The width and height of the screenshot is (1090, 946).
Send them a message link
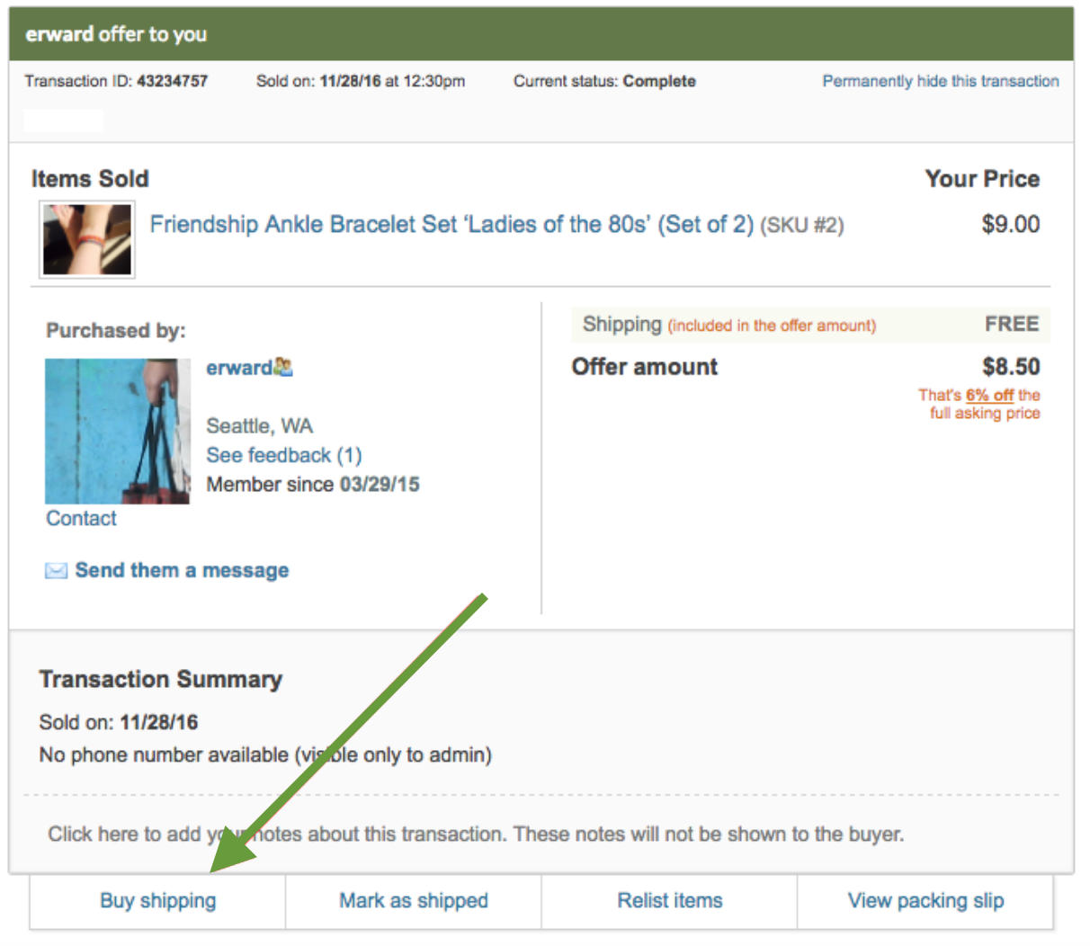182,570
